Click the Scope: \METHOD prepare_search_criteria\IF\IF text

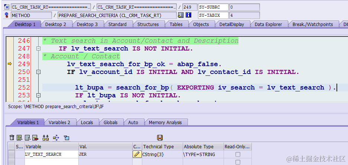pos(56,107)
